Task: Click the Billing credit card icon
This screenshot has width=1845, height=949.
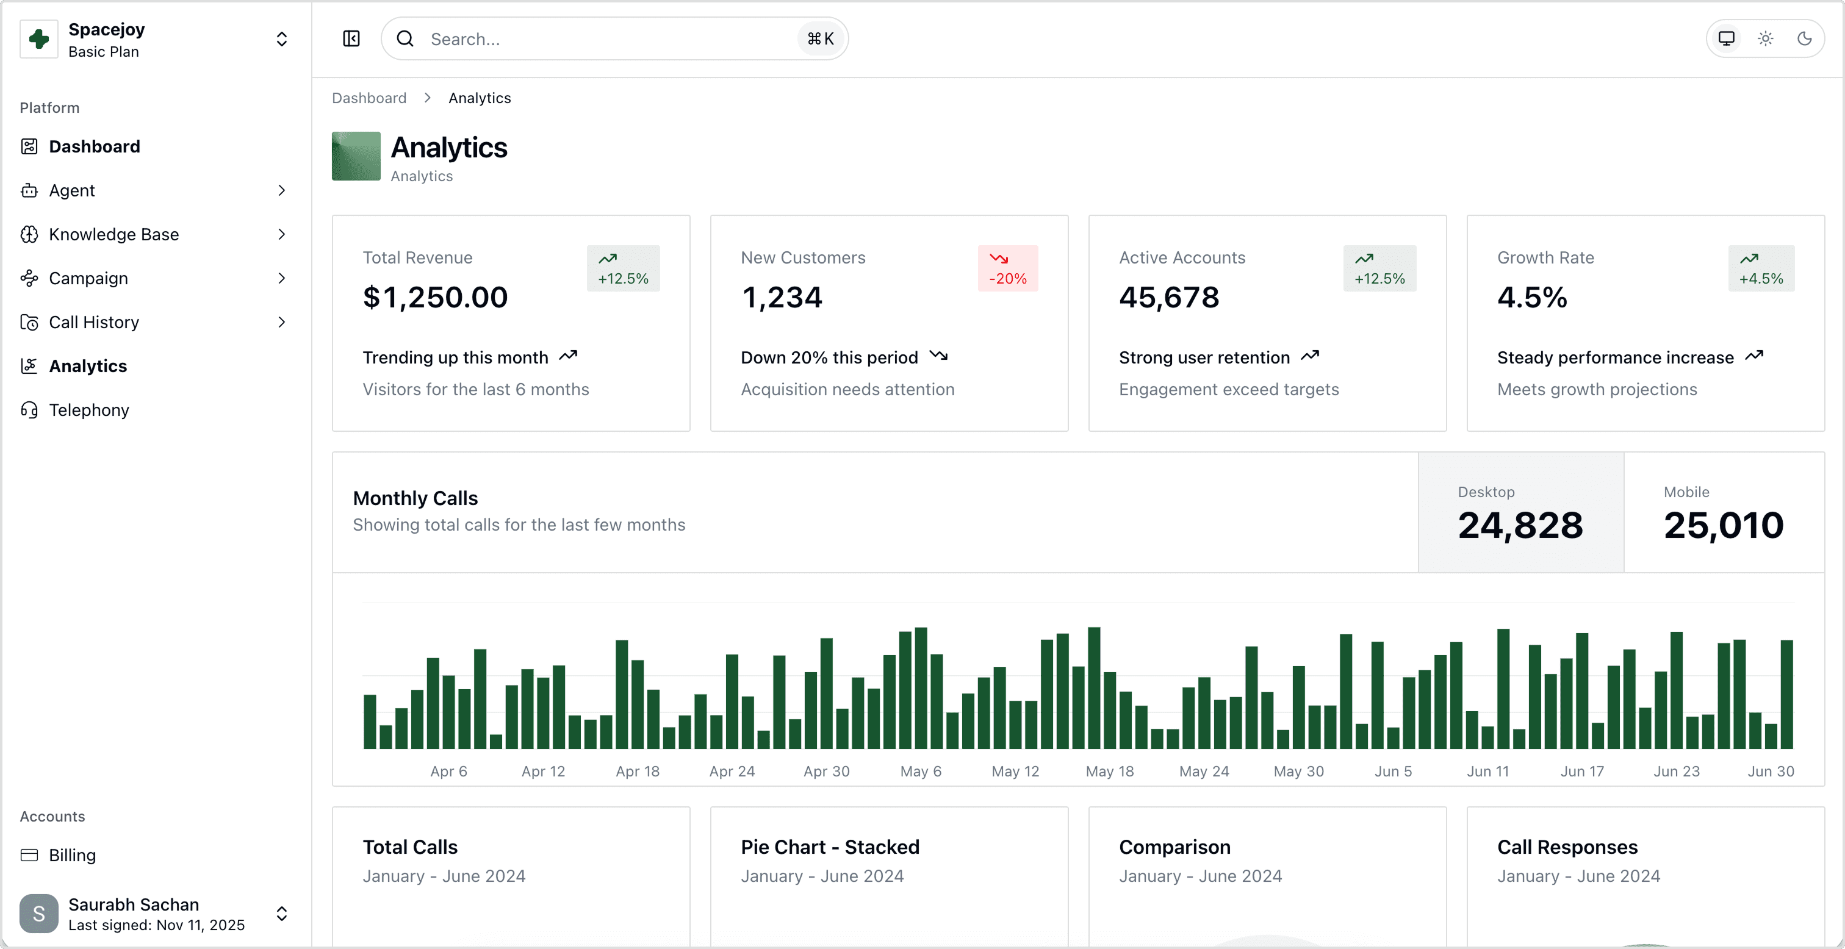Action: [x=29, y=854]
